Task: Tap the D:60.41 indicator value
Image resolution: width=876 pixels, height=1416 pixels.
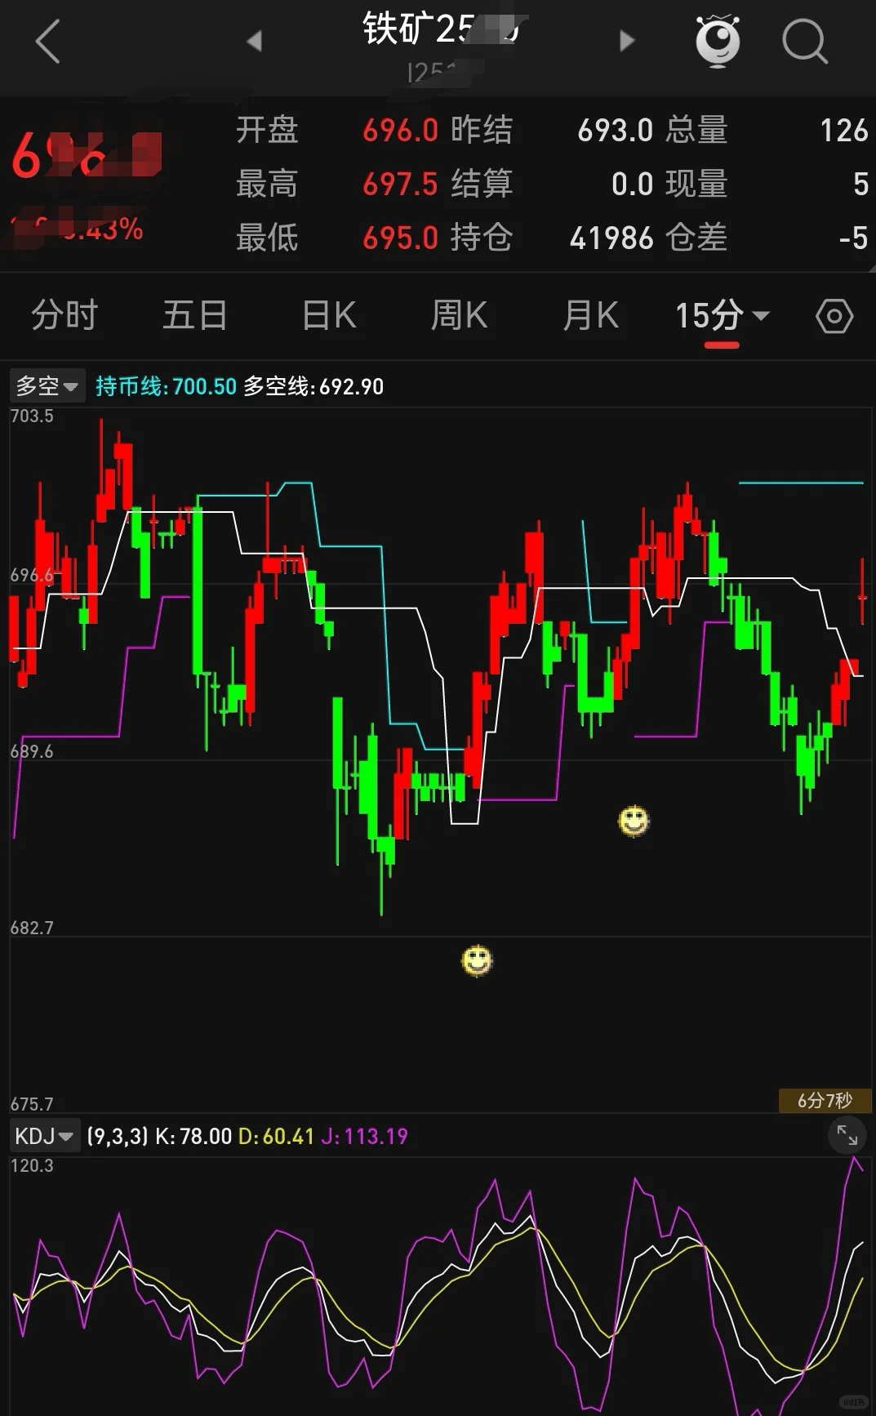Action: pos(276,1136)
